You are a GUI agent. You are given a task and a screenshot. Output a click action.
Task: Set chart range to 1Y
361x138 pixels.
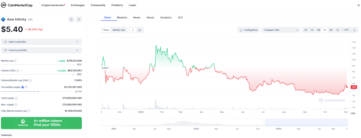click(x=325, y=30)
